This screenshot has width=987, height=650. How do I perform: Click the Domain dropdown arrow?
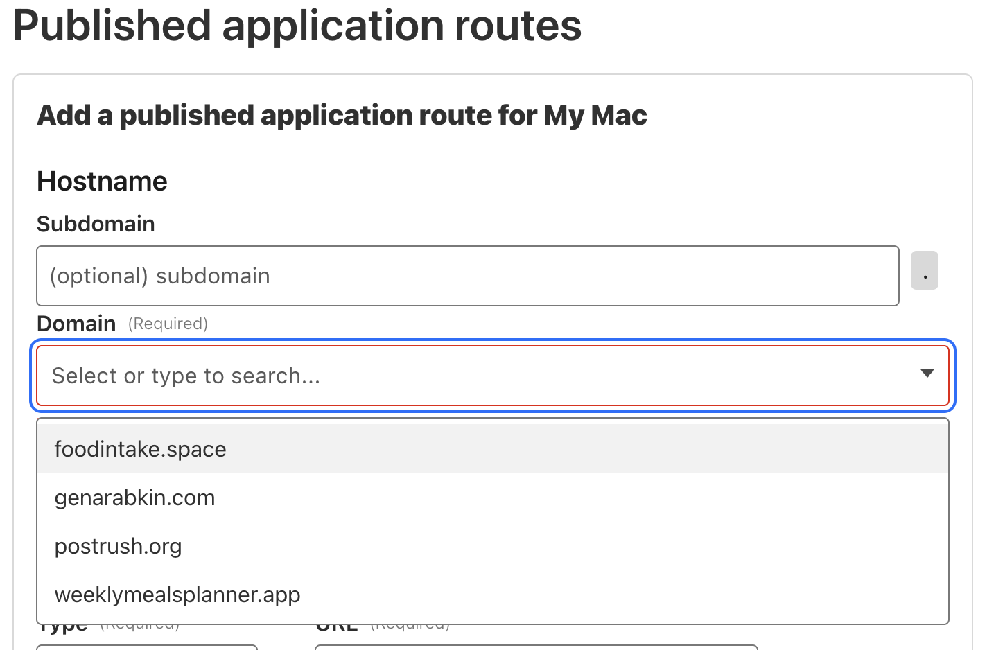[927, 374]
